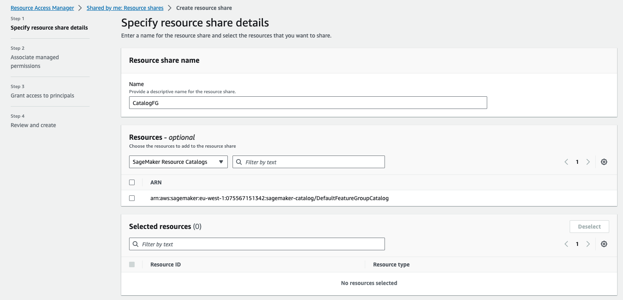Check the select-all ARN header checkbox

132,182
